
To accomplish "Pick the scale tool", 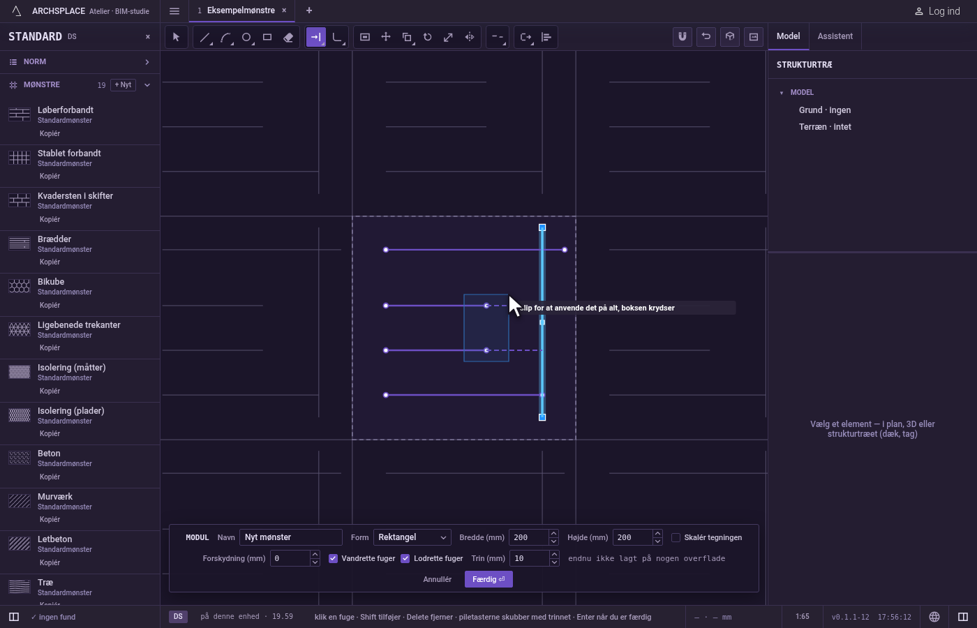I will [x=449, y=37].
